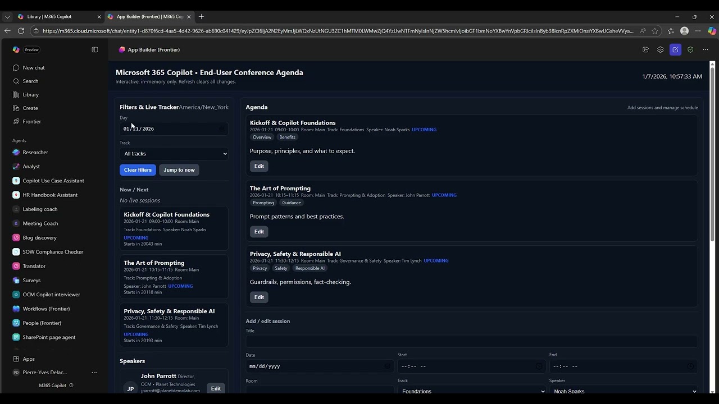Viewport: 719px width, 404px height.
Task: Open Copilot Use Case Assistant agent
Action: pos(53,181)
